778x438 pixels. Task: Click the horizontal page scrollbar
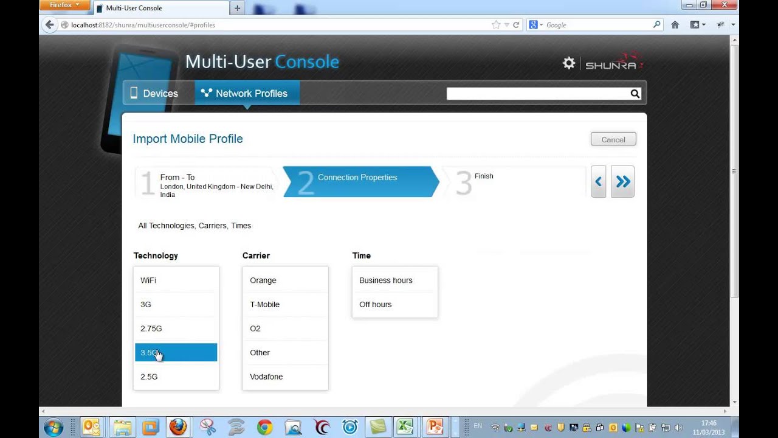click(383, 412)
